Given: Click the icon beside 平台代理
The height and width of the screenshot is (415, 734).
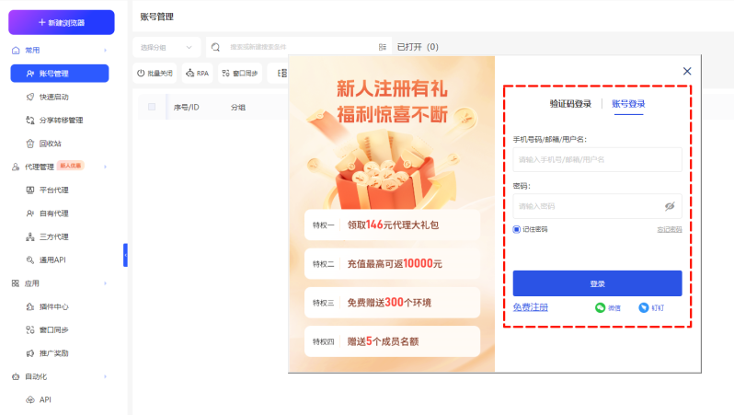Looking at the screenshot, I should (30, 190).
